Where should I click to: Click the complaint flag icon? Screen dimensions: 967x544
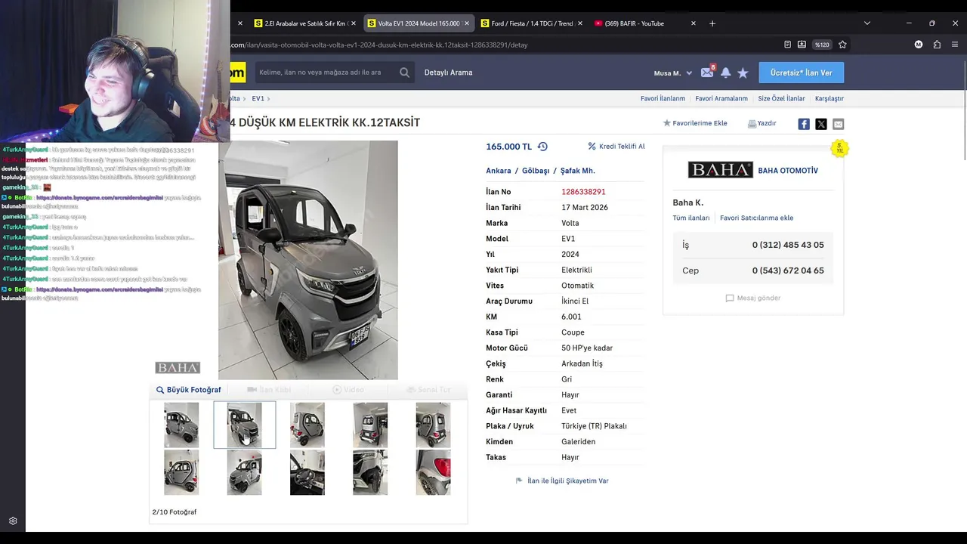[519, 481]
